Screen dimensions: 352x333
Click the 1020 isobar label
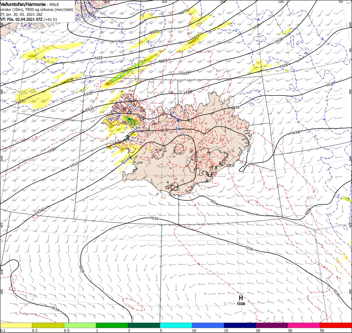tap(155, 32)
